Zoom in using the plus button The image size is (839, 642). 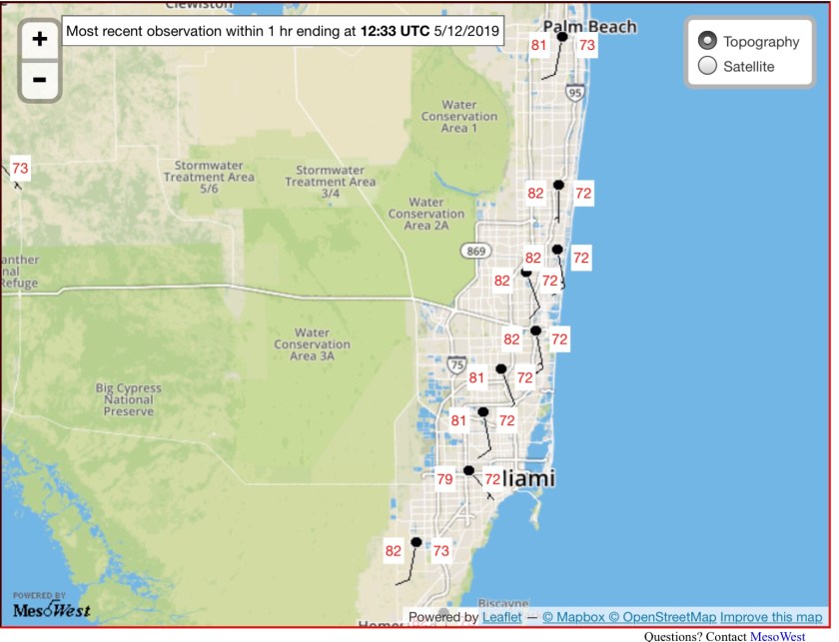(x=39, y=39)
